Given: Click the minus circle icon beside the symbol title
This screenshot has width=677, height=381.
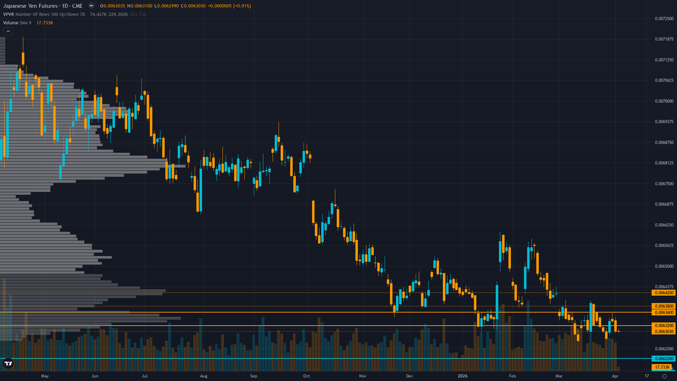Looking at the screenshot, I should pyautogui.click(x=91, y=5).
